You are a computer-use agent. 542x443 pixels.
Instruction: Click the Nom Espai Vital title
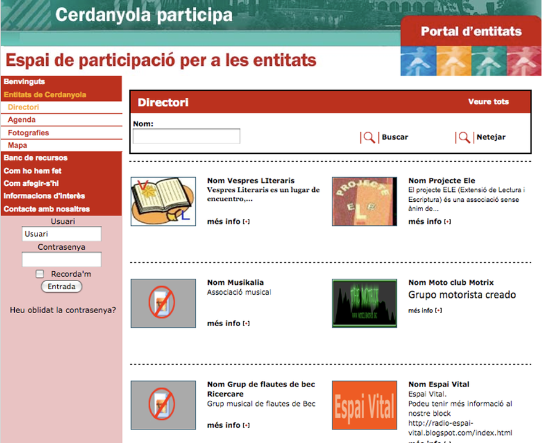tap(439, 385)
